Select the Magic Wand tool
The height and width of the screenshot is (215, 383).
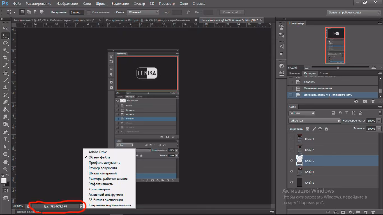click(5, 50)
